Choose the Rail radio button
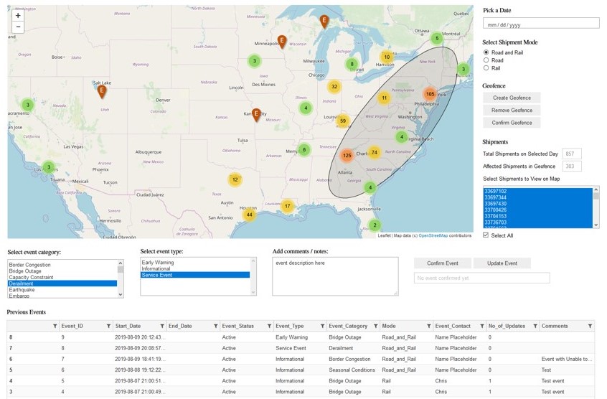The width and height of the screenshot is (607, 399). (x=487, y=69)
